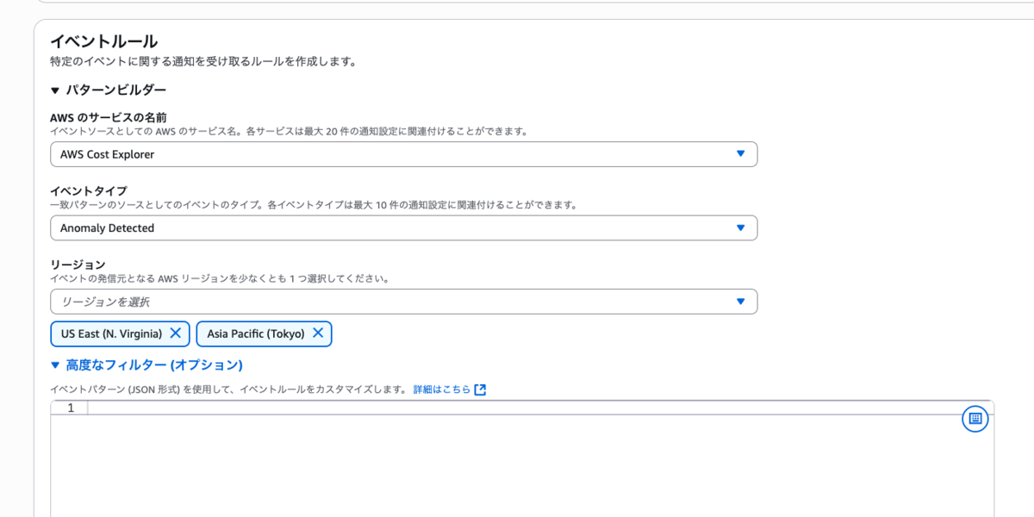Click the editor keyboard icon button
1034x517 pixels.
(975, 419)
